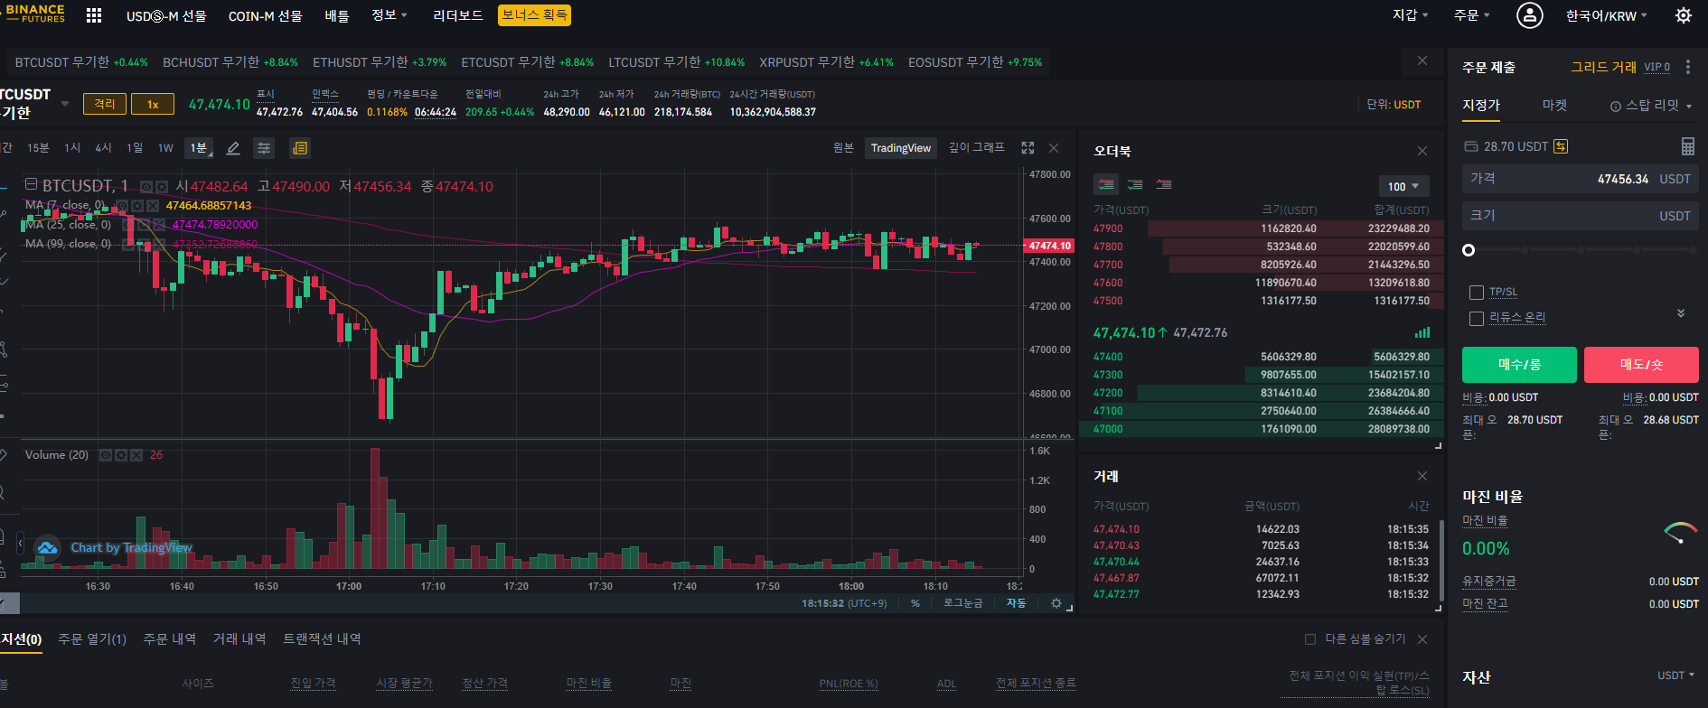
Task: Check the 다른 심볼 숨기기 box
Action: 1310,639
